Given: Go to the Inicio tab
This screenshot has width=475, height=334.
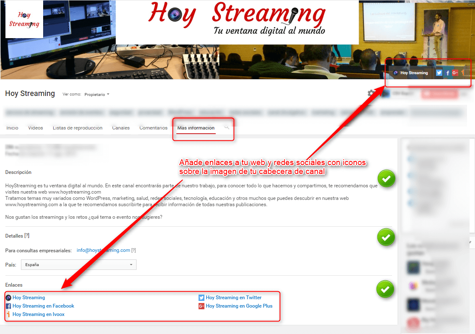Looking at the screenshot, I should click(13, 128).
